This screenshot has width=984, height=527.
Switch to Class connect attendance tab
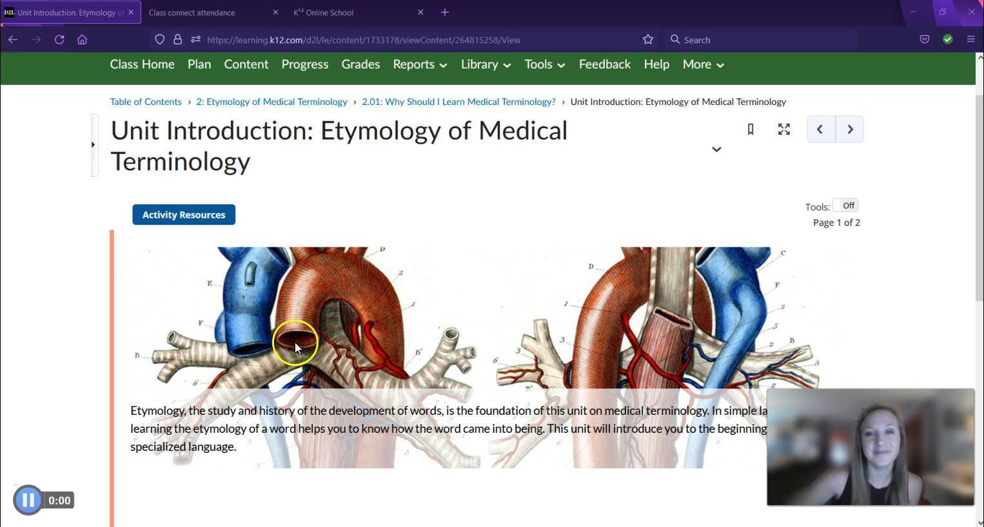pyautogui.click(x=192, y=12)
